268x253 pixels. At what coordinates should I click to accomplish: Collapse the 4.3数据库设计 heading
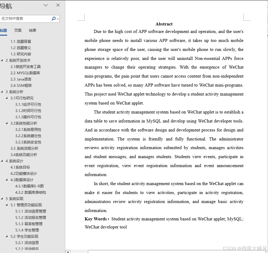pos(7,180)
